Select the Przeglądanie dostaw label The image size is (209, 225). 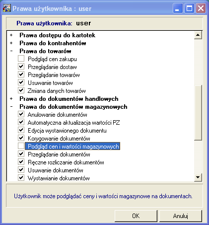click(x=52, y=67)
